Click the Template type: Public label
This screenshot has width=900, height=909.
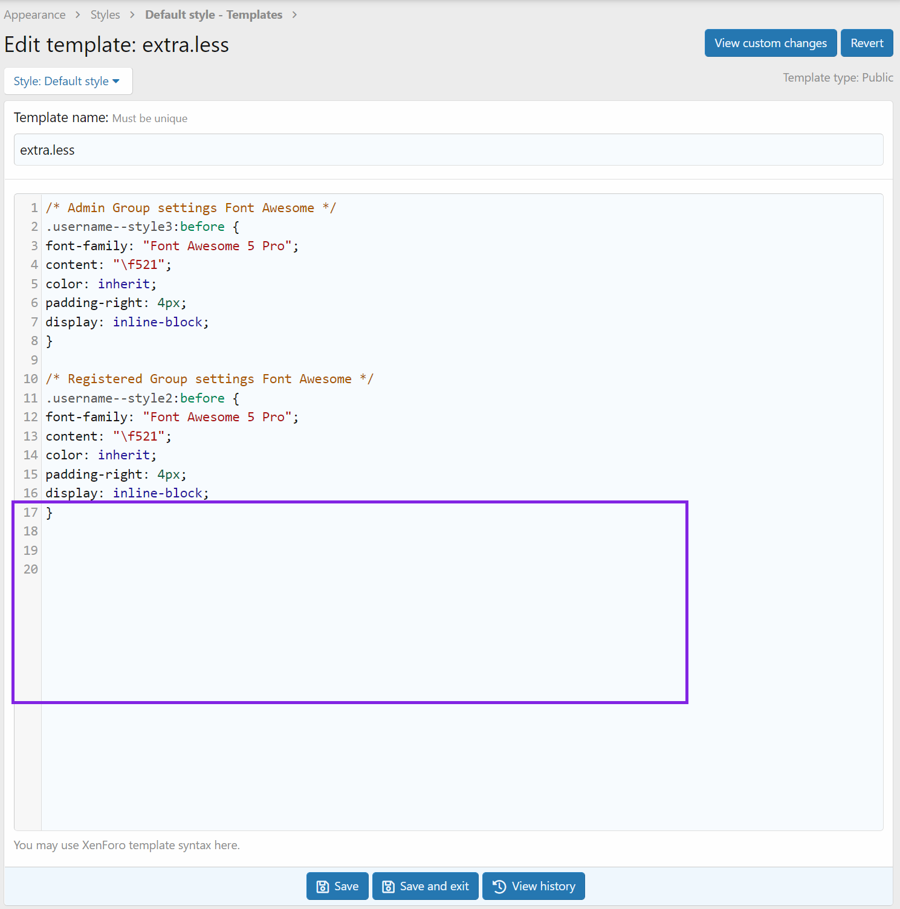838,77
